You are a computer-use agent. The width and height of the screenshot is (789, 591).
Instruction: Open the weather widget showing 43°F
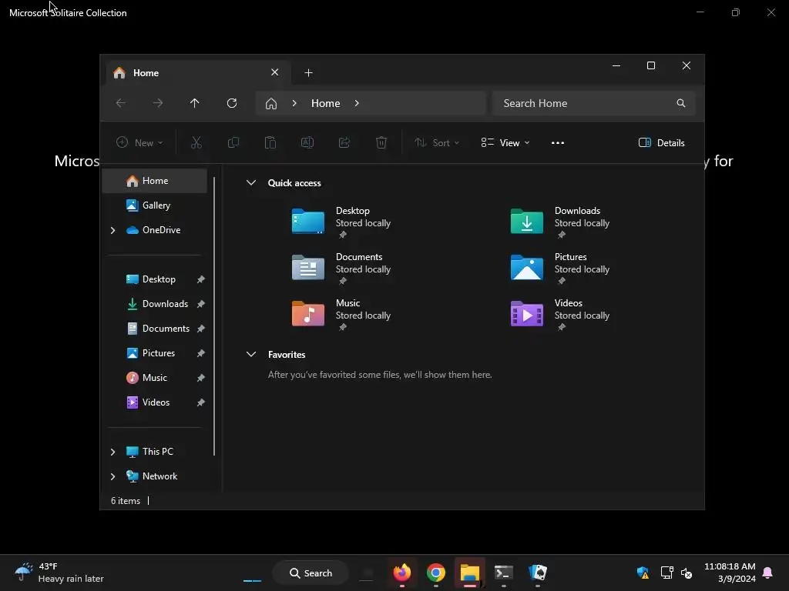coord(59,573)
